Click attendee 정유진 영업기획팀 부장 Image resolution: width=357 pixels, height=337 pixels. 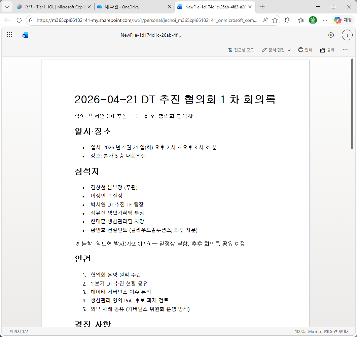click(x=117, y=213)
